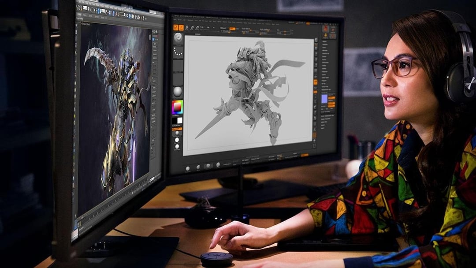Screen dimensions: 476x268
Task: Open the empty texture slot above material sphere
Action: [178, 78]
